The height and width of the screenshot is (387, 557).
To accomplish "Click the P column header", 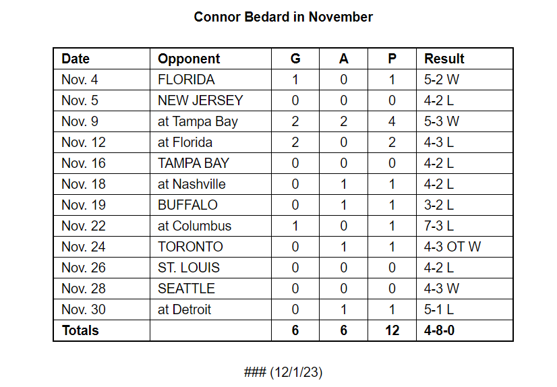I will tap(392, 59).
